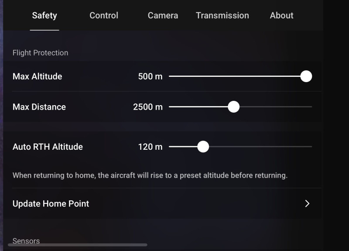349x251 pixels.
Task: Click the 2500 m Max Distance value
Action: point(147,107)
